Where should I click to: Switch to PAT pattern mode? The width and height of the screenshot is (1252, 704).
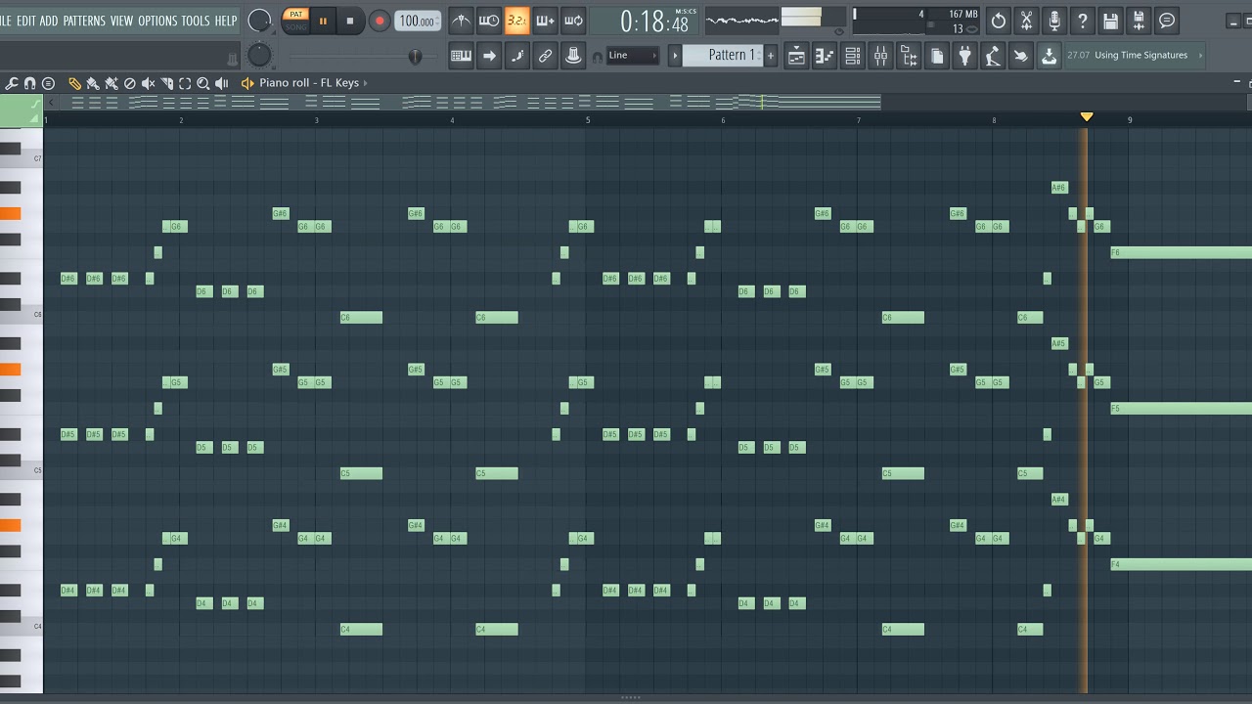pos(295,14)
